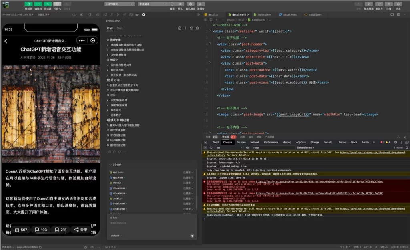The height and width of the screenshot is (250, 410).
Task: Toggle the console live expression eye icon
Action: coord(247,148)
